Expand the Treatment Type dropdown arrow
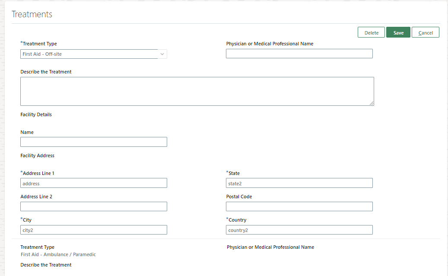 (162, 54)
